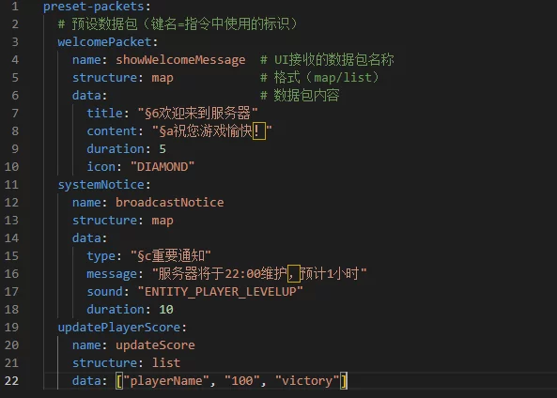The image size is (557, 398).
Task: Click line number 11 in the gutter
Action: 11,185
